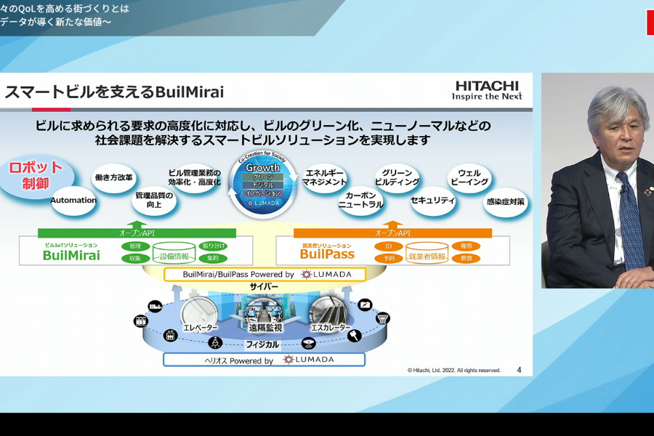654x436 pixels.
Task: Click the slide page number 4
Action: [519, 370]
